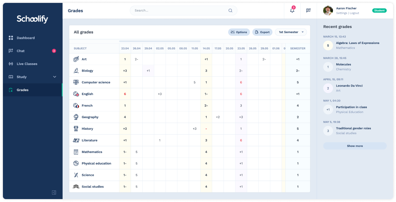This screenshot has height=202, width=396.
Task: Click the Dashboard grid icon in sidebar
Action: pos(11,38)
